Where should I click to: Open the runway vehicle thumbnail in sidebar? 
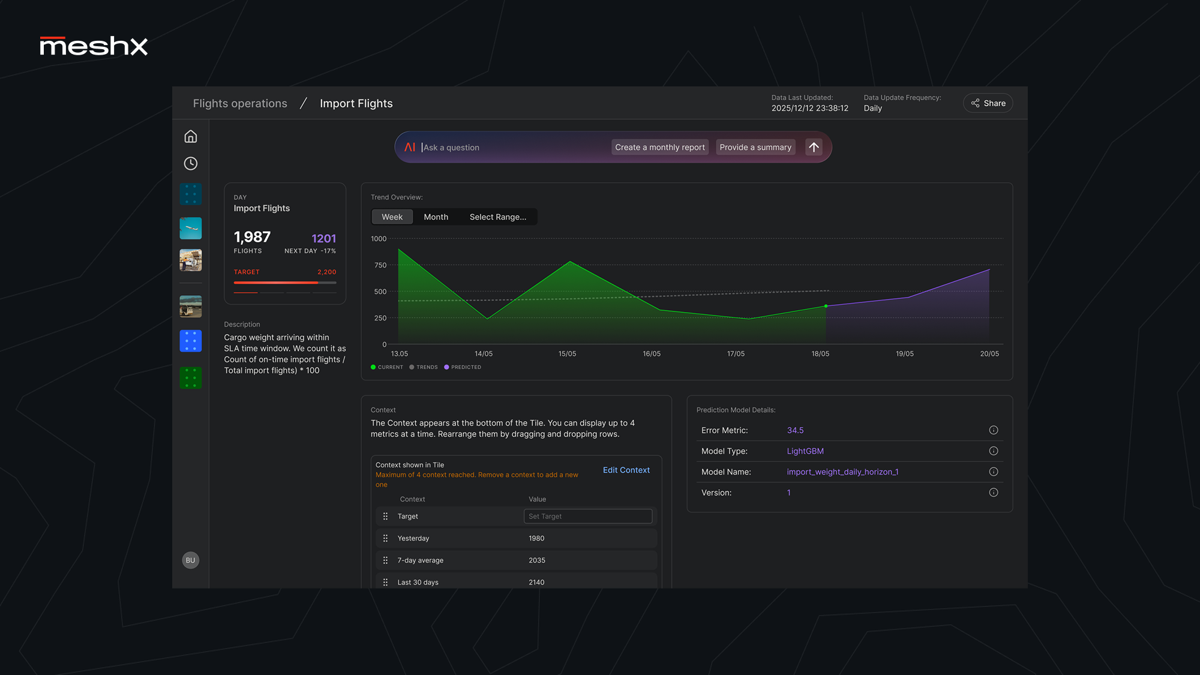tap(190, 306)
